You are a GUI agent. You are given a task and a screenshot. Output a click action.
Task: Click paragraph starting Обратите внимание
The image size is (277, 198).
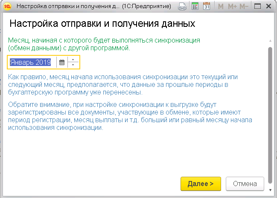130,116
